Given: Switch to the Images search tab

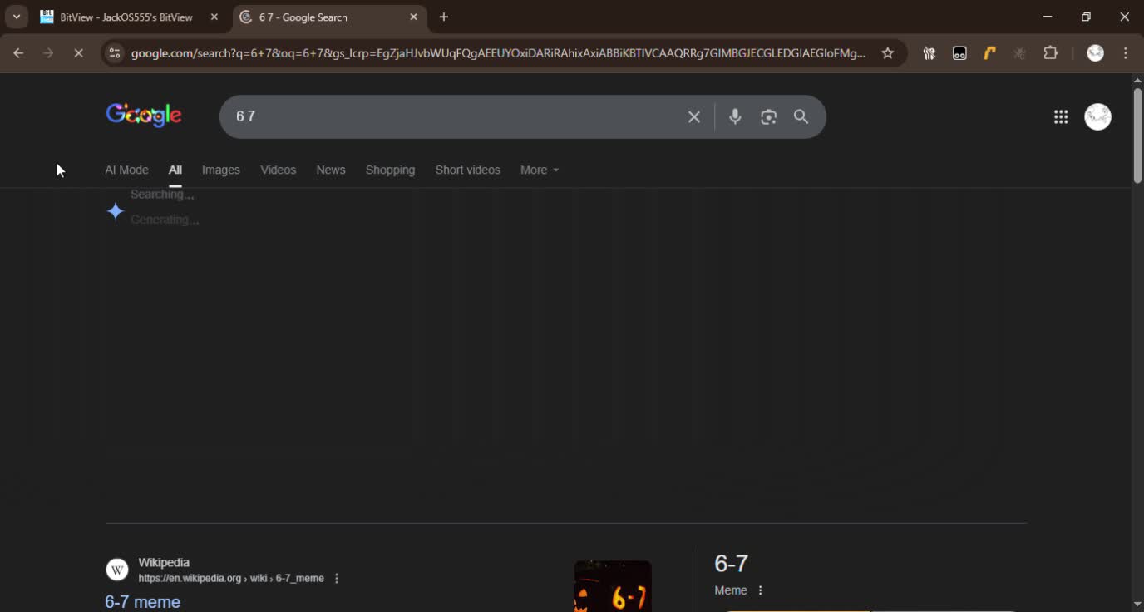Looking at the screenshot, I should (220, 170).
